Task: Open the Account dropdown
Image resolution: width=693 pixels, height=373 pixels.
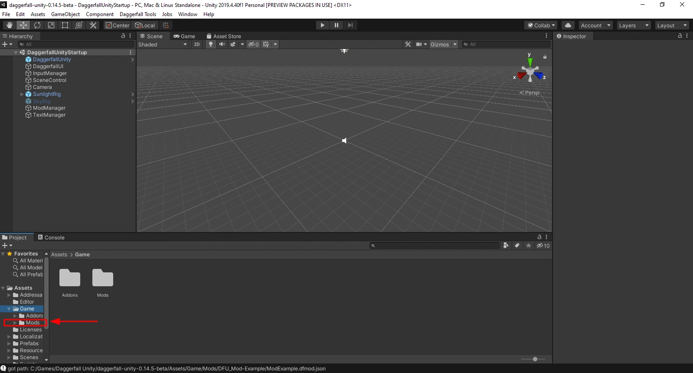Action: point(595,25)
